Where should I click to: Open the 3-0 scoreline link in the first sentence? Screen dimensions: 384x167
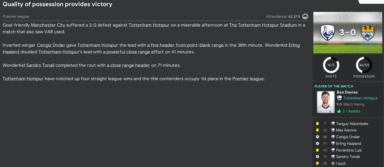93,25
